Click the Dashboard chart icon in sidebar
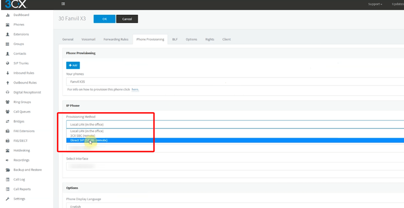 click(7, 15)
